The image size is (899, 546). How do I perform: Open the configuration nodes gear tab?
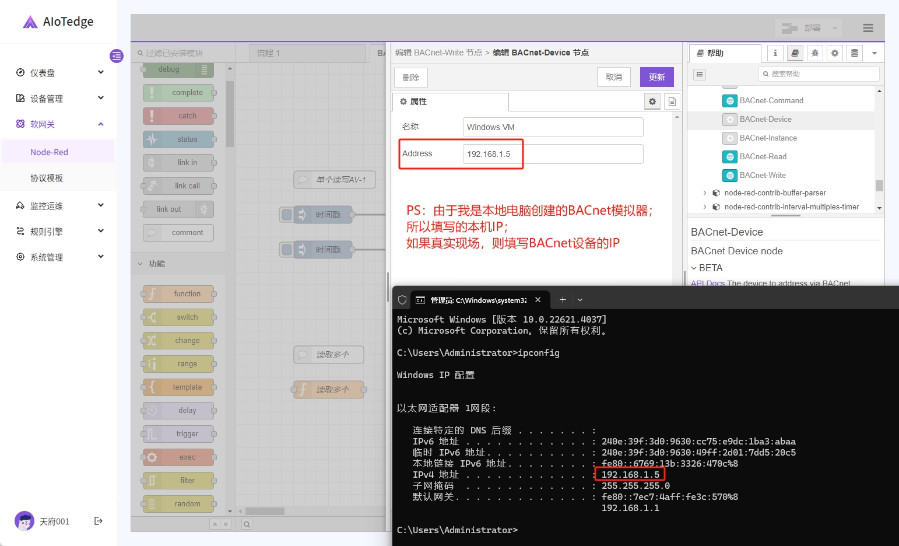[x=835, y=53]
